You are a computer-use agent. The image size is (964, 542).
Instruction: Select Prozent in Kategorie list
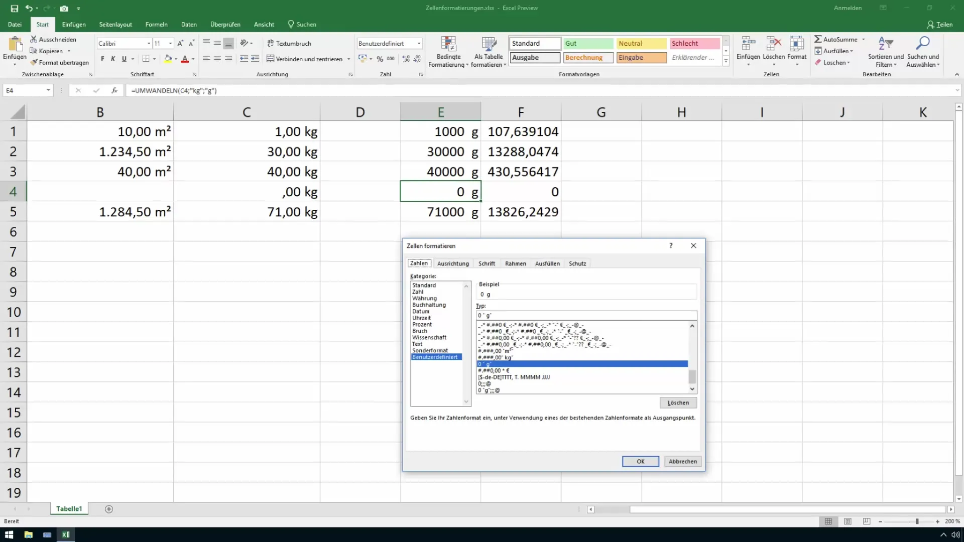422,324
